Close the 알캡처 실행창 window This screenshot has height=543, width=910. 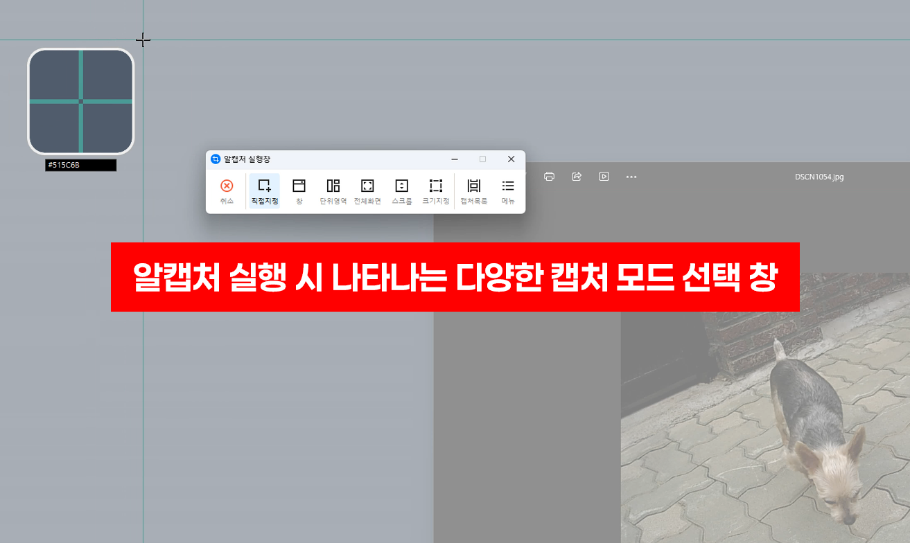(511, 159)
